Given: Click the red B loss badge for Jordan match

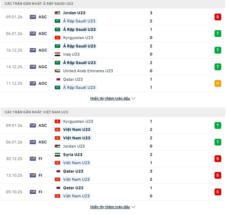Looking at the screenshot, I should point(217,17).
